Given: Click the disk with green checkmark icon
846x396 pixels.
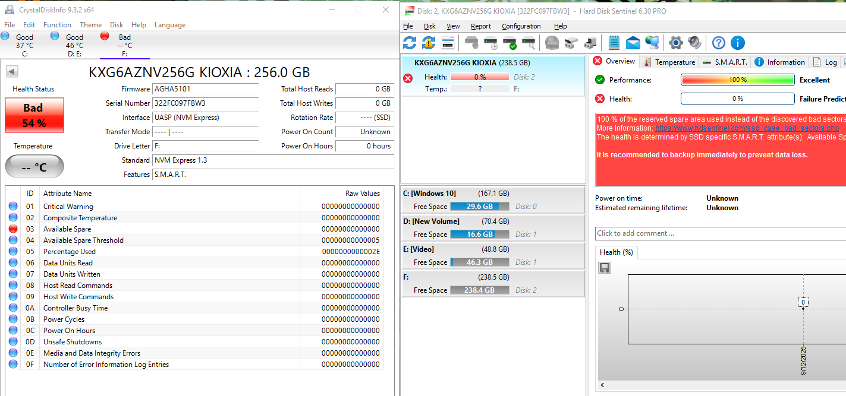Looking at the screenshot, I should click(510, 43).
